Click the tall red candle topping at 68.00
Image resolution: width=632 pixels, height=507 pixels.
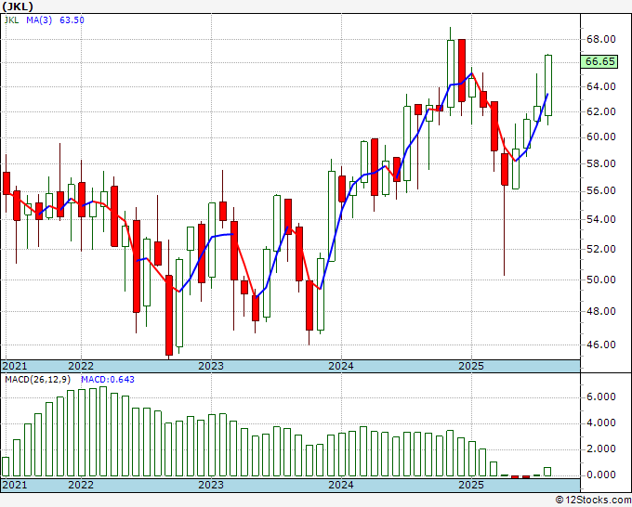pyautogui.click(x=462, y=71)
